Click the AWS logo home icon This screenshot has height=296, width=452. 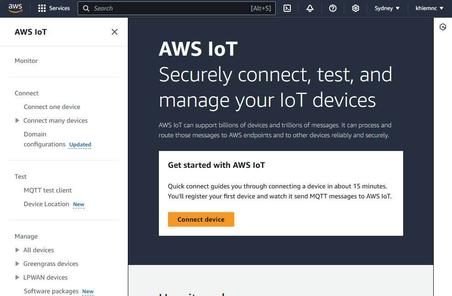tap(15, 8)
